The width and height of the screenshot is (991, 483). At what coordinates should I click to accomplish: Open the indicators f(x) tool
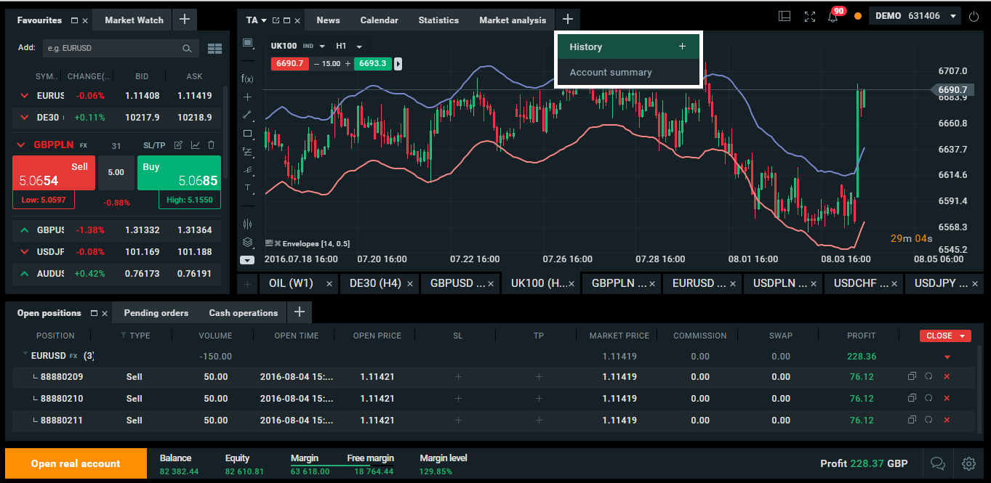pos(247,78)
